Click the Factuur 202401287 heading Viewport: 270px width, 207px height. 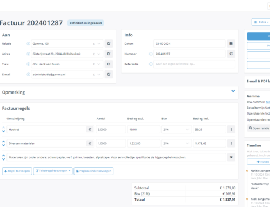tap(31, 23)
